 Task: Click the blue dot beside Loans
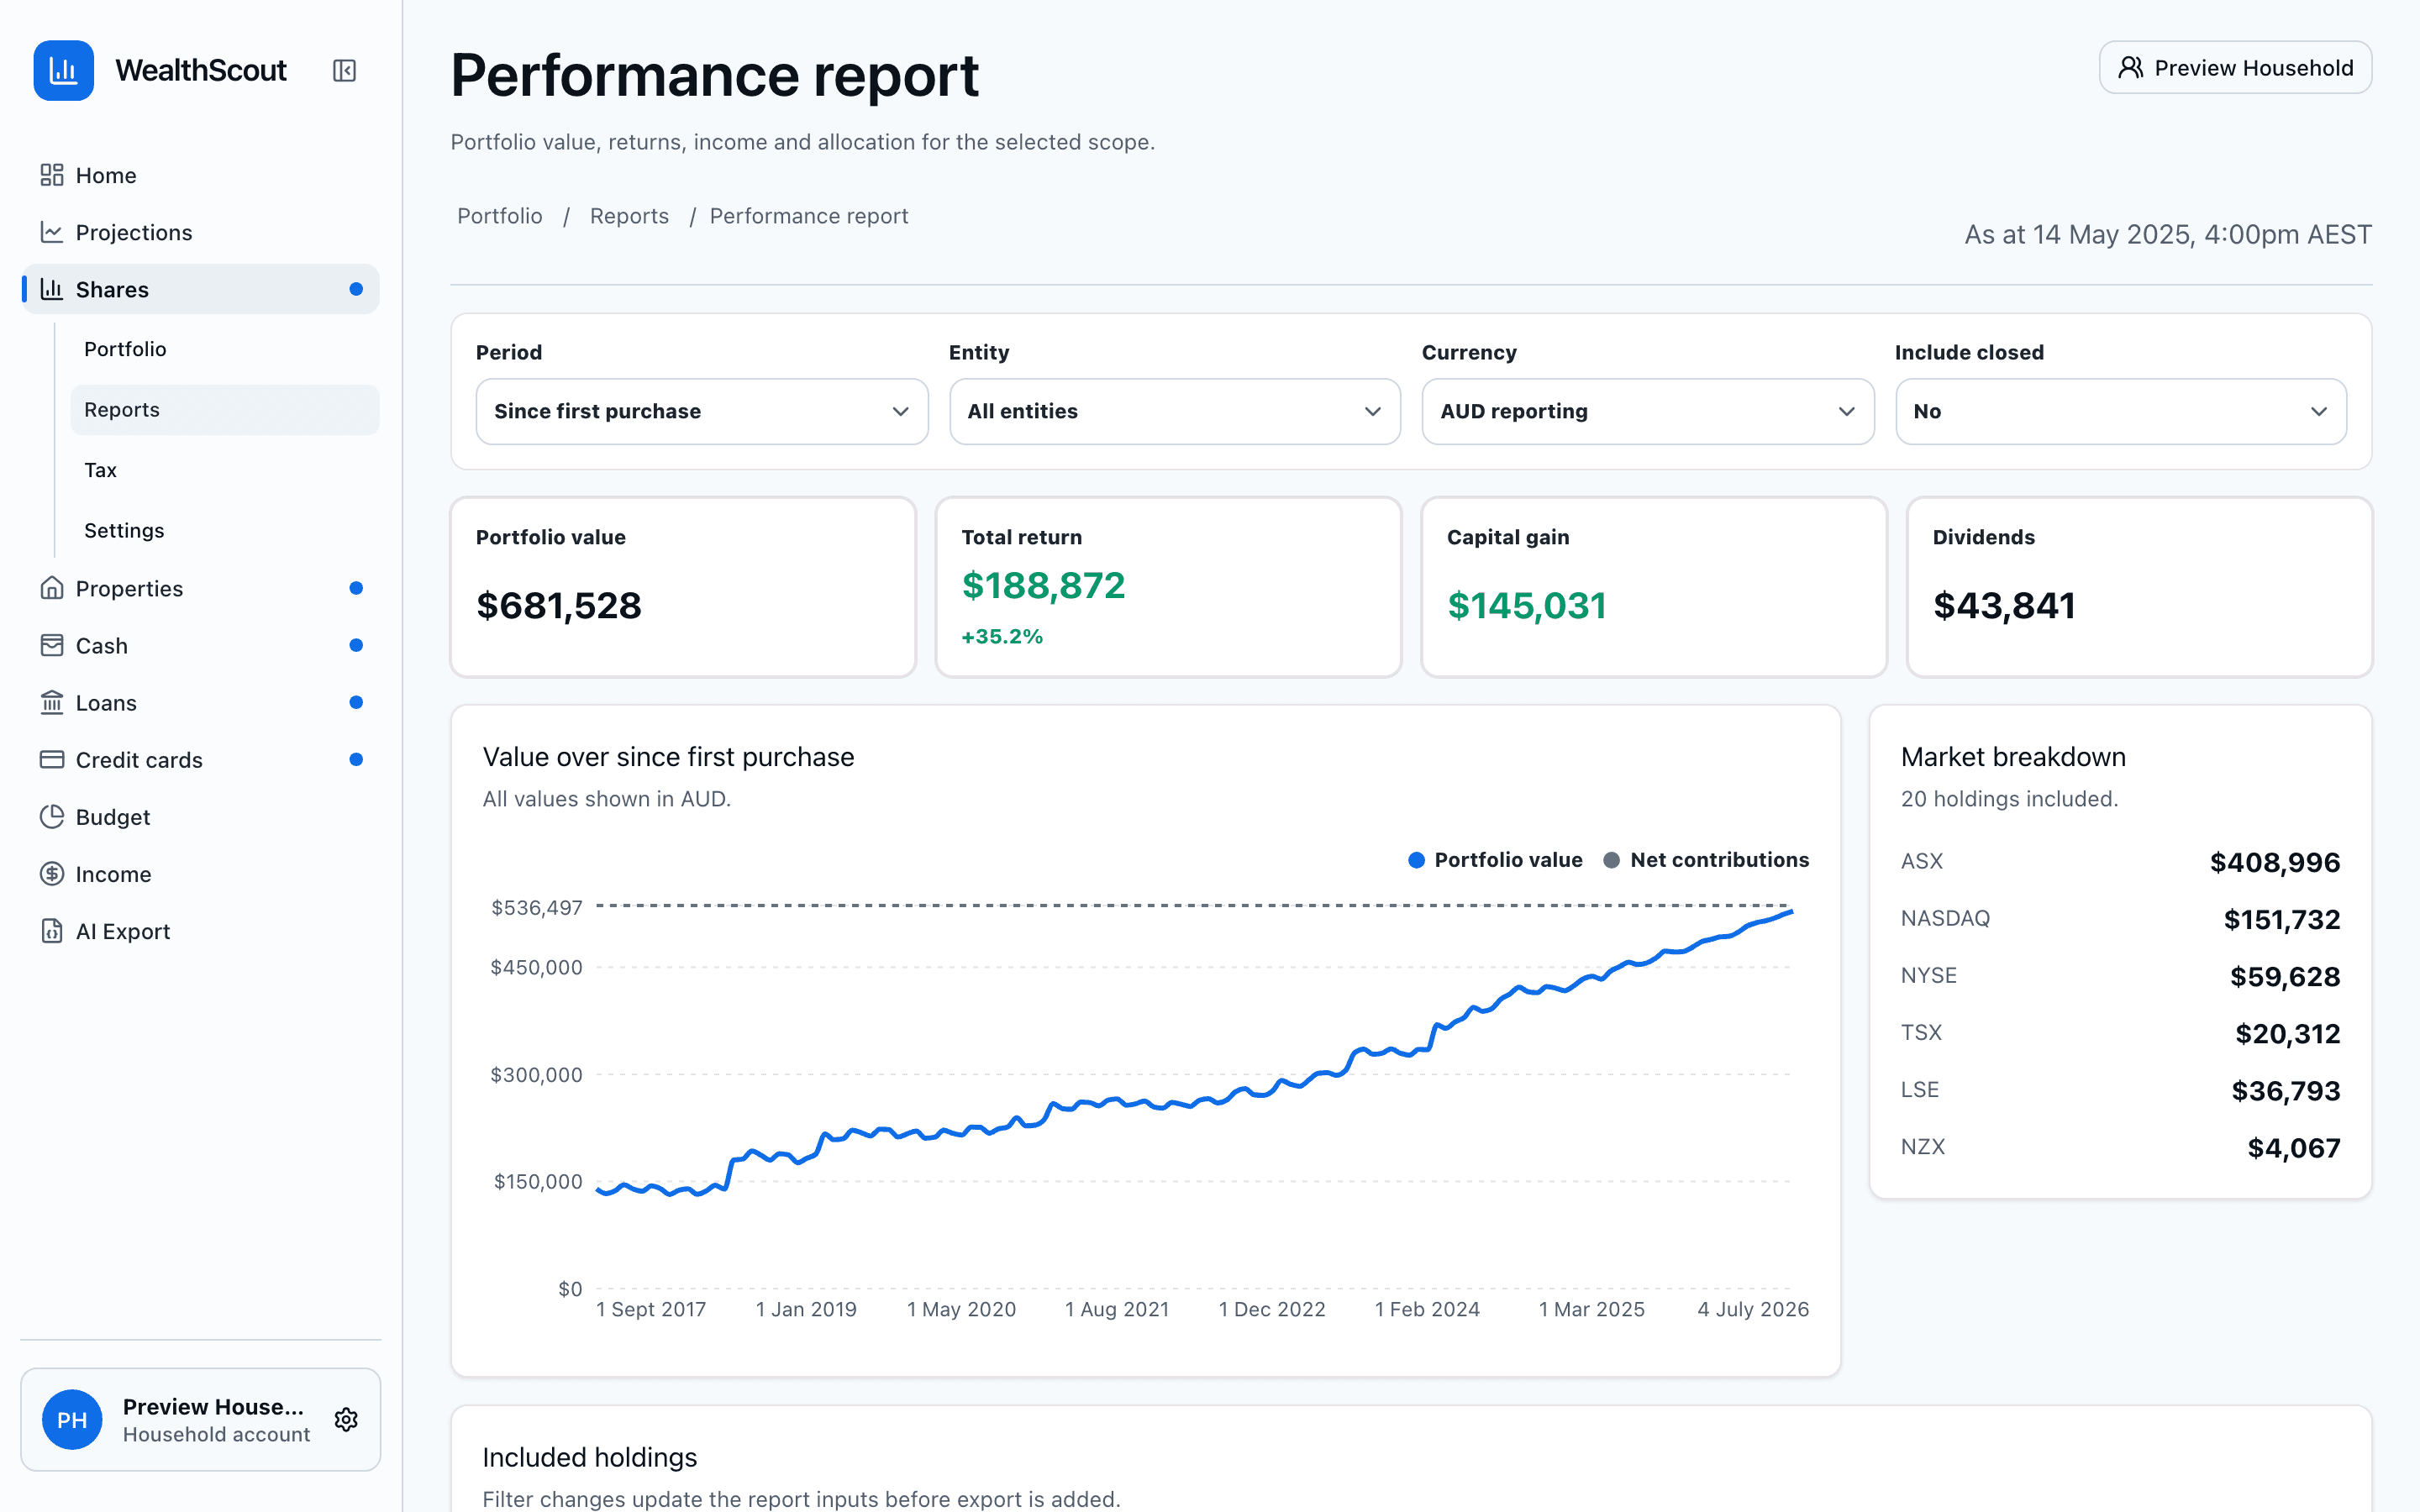click(x=356, y=702)
